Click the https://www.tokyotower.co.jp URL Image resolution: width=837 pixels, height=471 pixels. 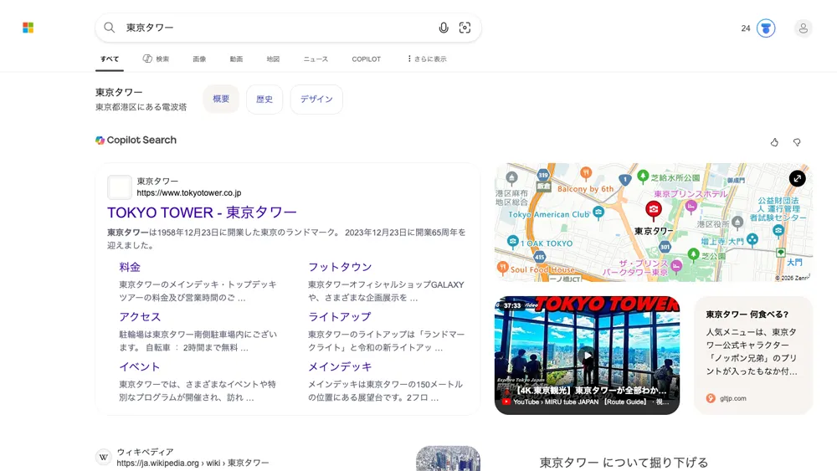coord(189,192)
